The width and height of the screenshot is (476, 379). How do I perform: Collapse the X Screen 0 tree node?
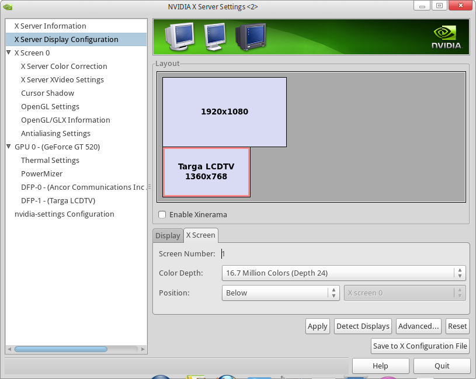9,53
